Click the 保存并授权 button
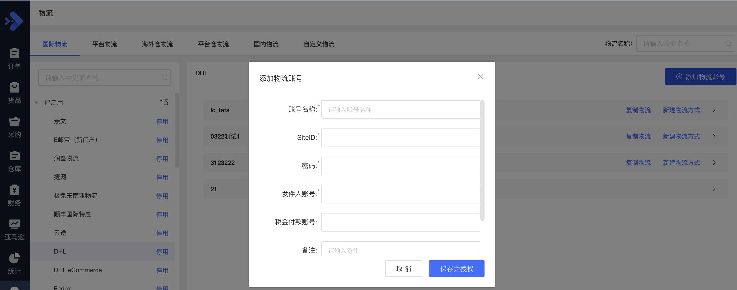This screenshot has width=737, height=290. [x=457, y=269]
